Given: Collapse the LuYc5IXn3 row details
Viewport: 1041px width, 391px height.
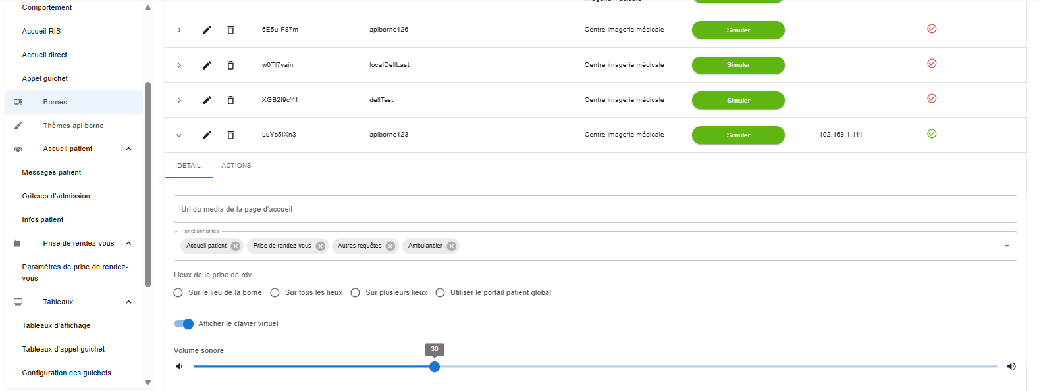Looking at the screenshot, I should 179,135.
